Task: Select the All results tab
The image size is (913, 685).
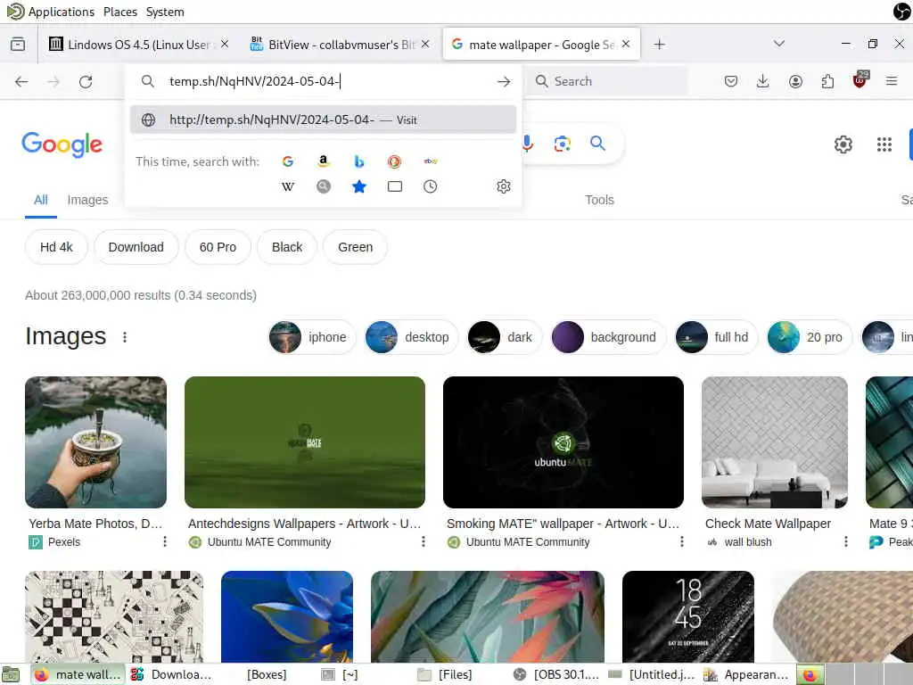Action: pyautogui.click(x=41, y=200)
